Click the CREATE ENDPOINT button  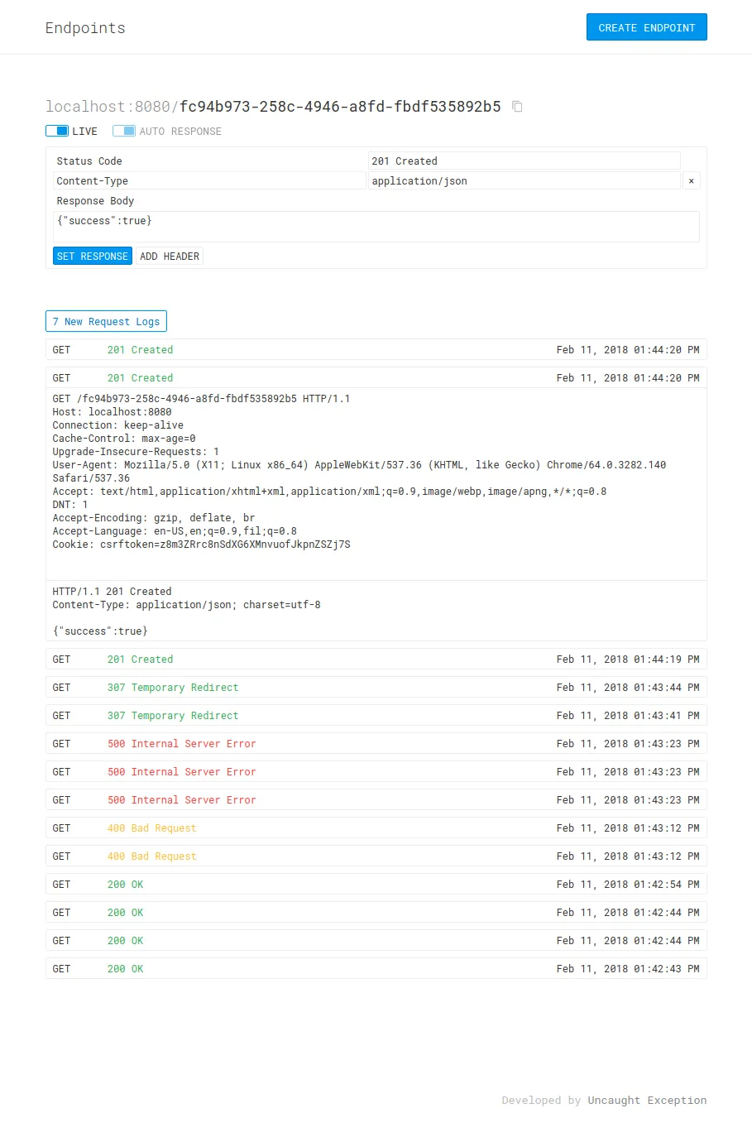[646, 26]
